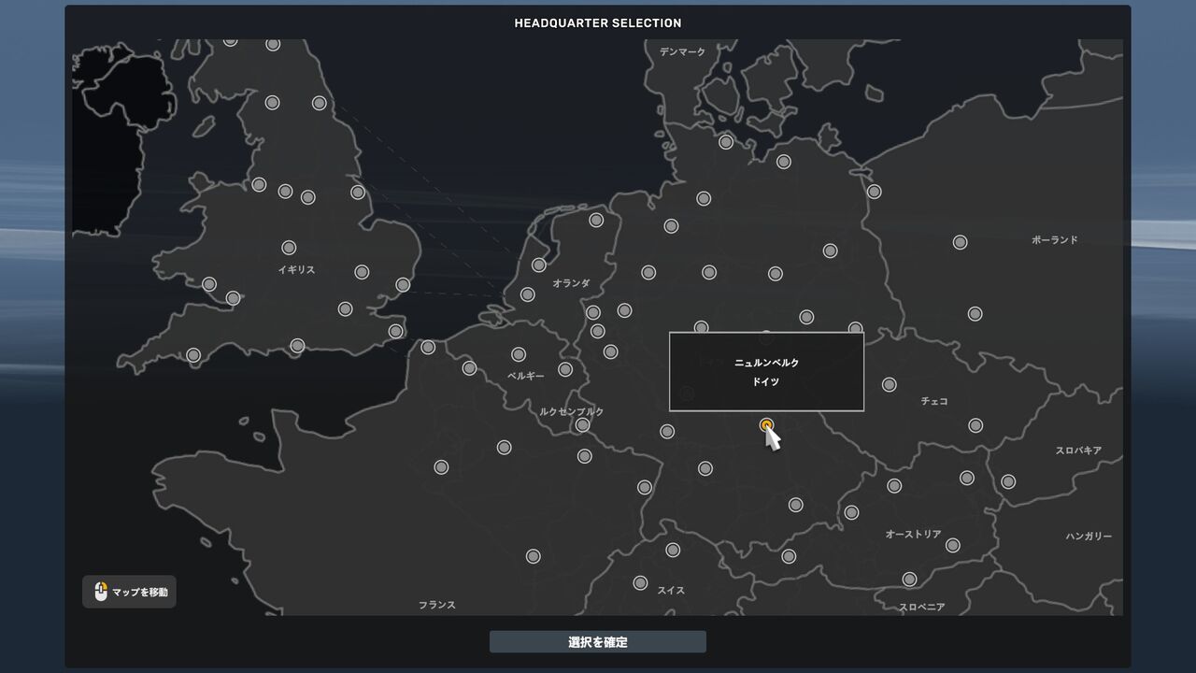
Task: Select city marker immediately left of スイス label
Action: click(x=640, y=583)
